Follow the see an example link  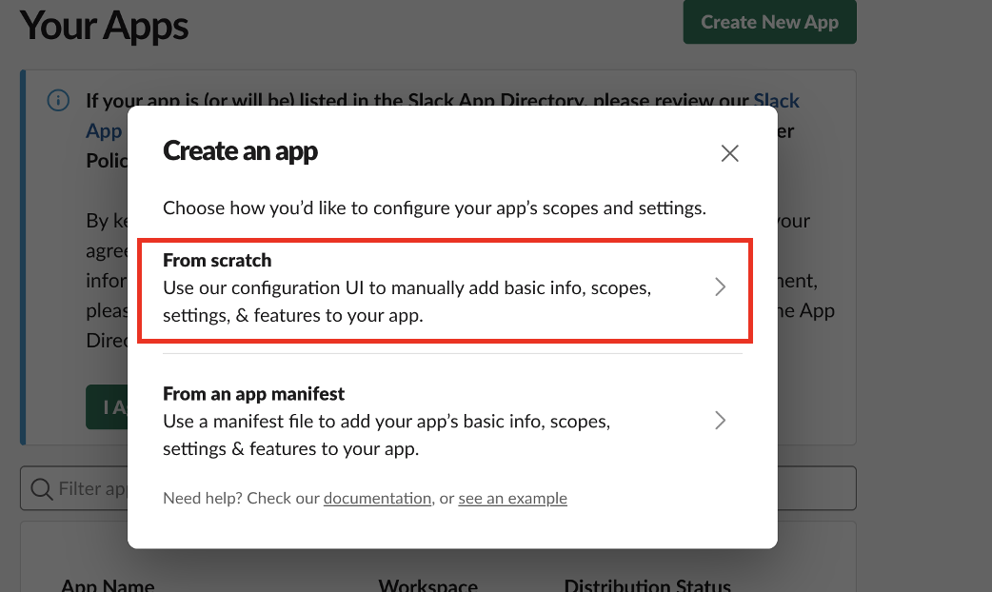tap(512, 498)
